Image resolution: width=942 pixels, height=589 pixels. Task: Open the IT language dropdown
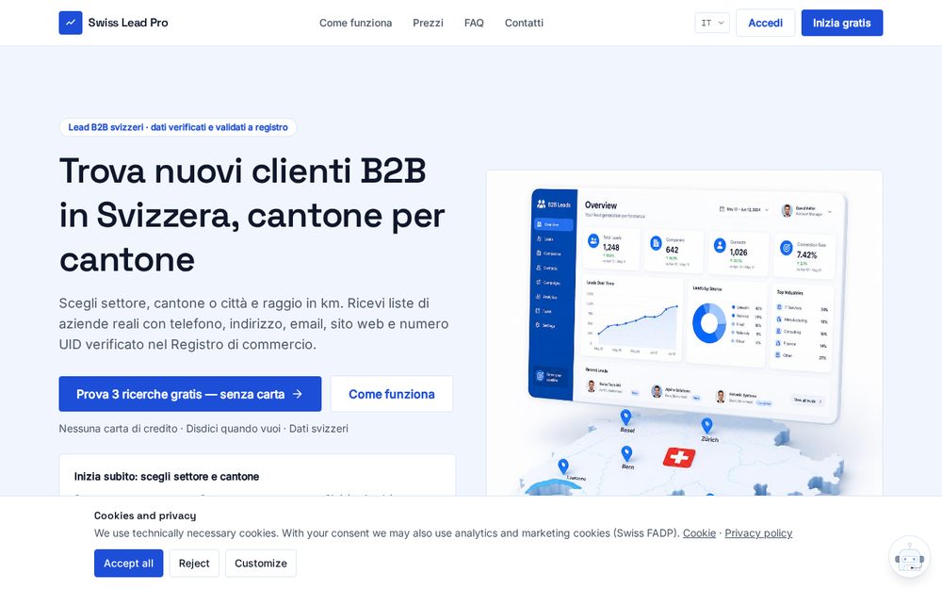(712, 23)
